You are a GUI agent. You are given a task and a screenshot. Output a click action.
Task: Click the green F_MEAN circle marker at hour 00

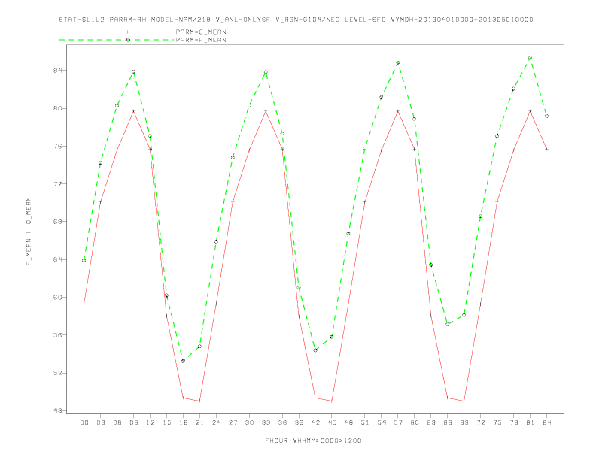(x=84, y=260)
